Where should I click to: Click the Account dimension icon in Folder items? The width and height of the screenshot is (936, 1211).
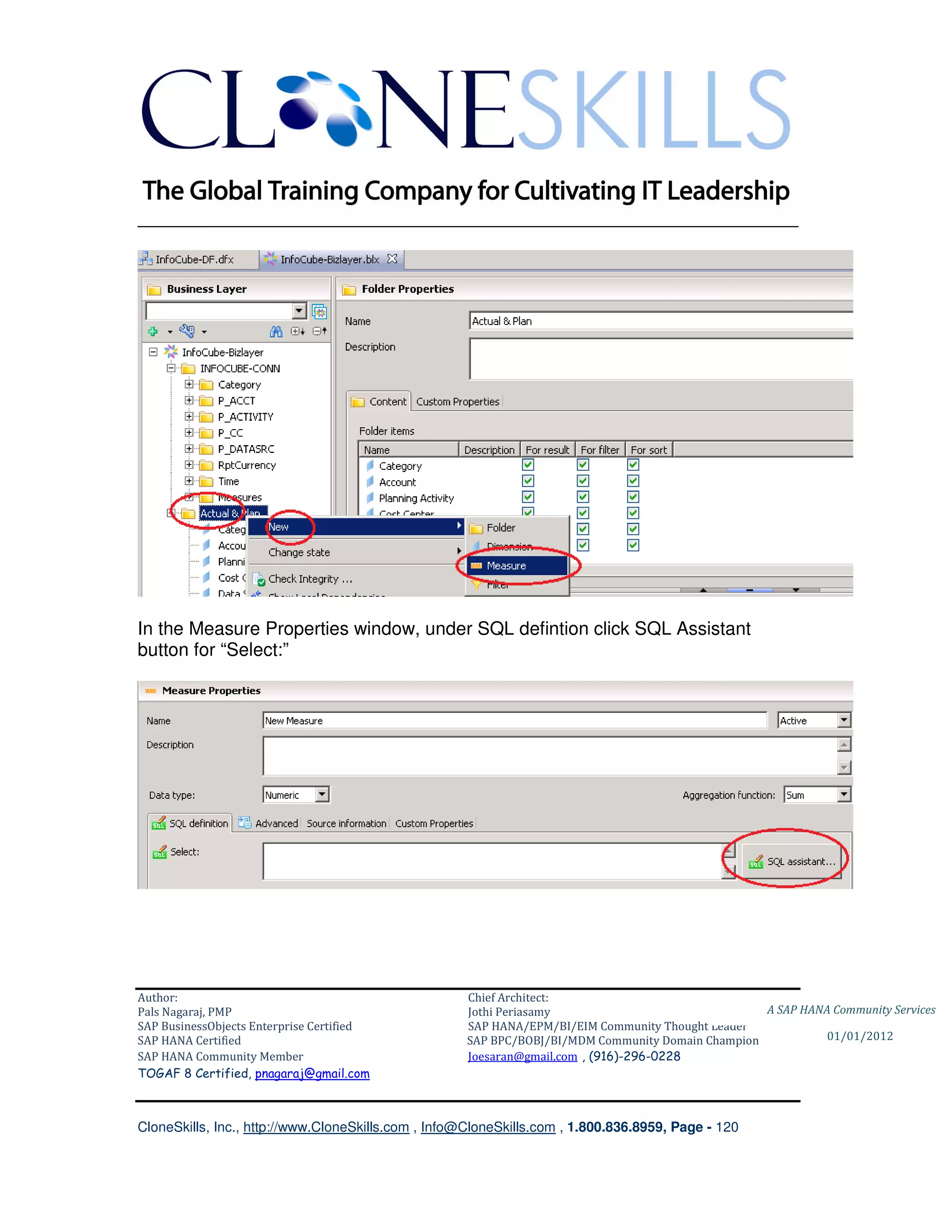pos(370,482)
